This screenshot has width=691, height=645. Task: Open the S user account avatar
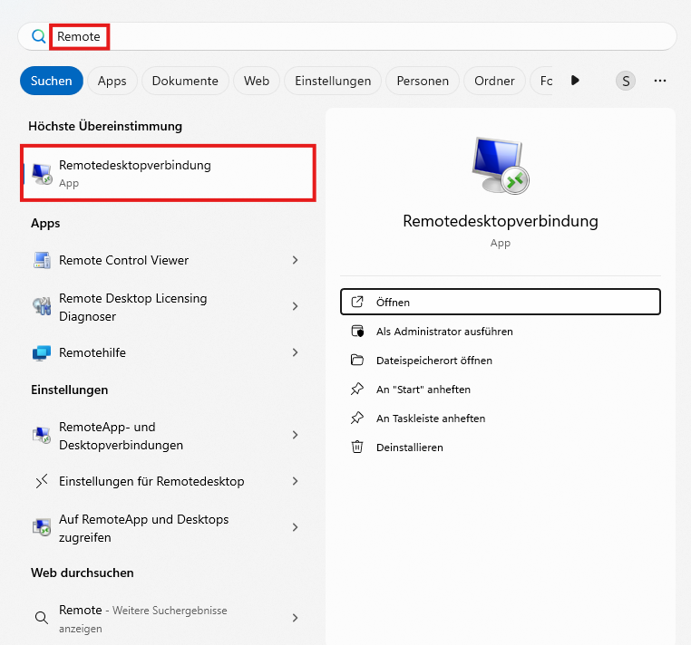(x=626, y=81)
